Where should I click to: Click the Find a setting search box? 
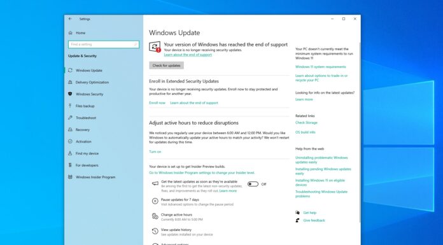(104, 45)
